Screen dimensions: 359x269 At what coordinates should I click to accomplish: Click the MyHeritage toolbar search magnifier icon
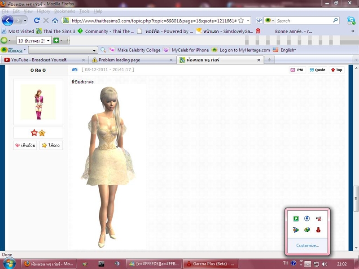click(x=103, y=50)
